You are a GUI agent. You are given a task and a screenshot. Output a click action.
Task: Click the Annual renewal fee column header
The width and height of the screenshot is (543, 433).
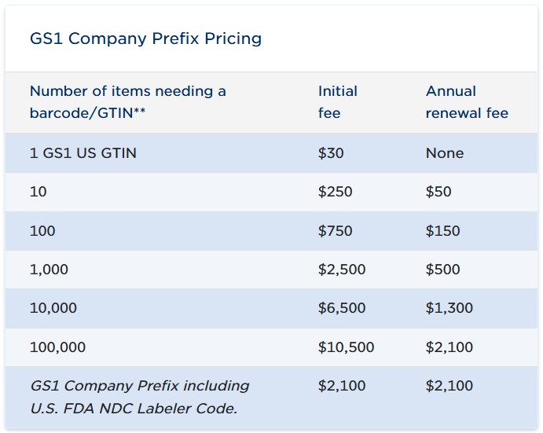pos(467,102)
